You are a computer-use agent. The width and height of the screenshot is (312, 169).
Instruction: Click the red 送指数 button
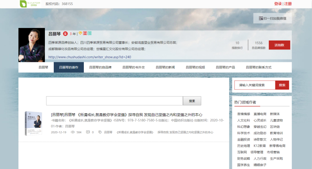click(x=279, y=45)
